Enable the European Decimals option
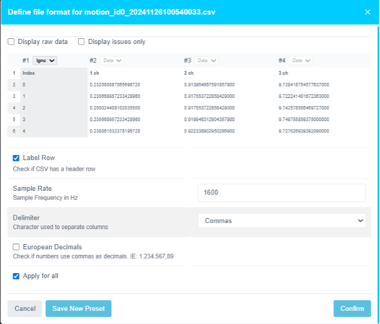 (x=16, y=247)
